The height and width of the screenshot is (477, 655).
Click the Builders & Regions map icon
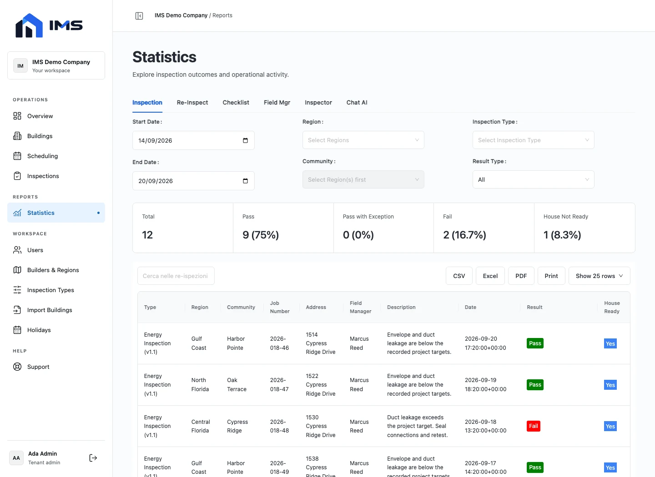pyautogui.click(x=17, y=270)
